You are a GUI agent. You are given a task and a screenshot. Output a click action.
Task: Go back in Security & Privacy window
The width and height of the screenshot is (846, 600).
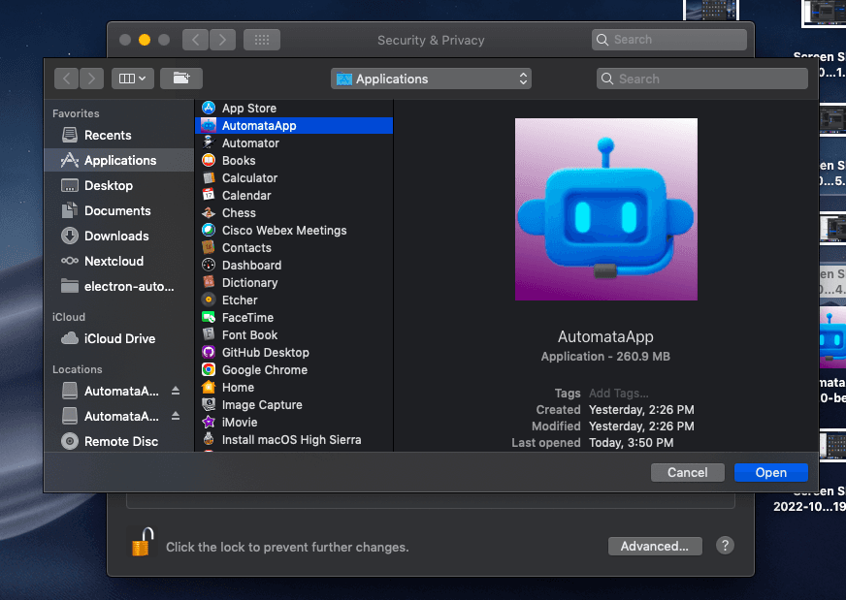(x=195, y=40)
